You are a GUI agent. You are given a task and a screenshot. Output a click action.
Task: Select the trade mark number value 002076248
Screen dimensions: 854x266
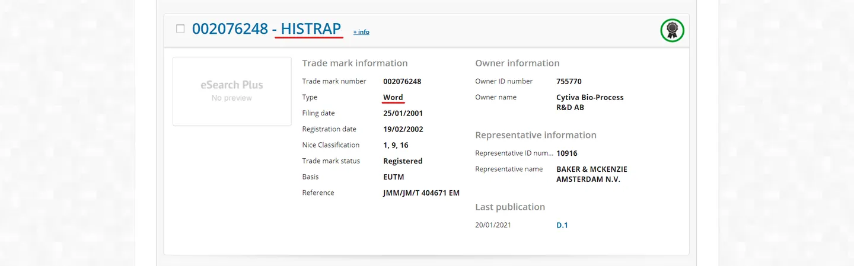coord(402,81)
